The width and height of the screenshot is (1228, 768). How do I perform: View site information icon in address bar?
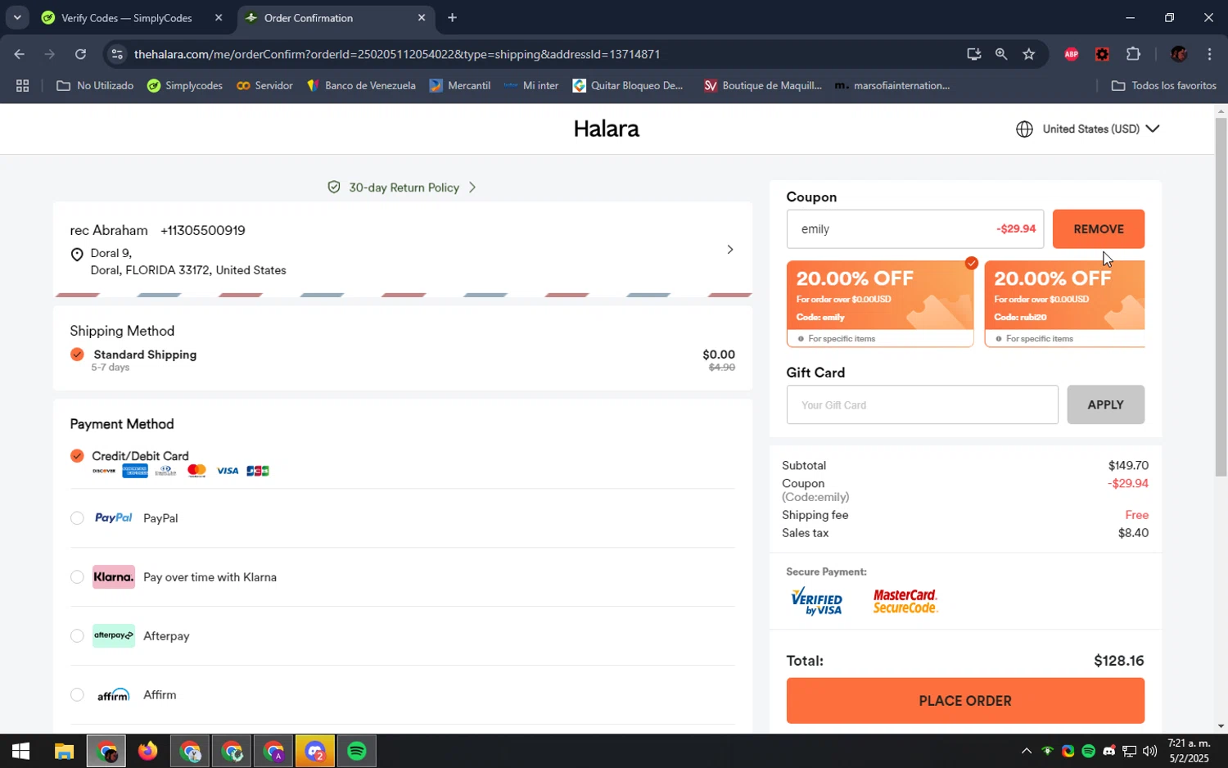[117, 54]
